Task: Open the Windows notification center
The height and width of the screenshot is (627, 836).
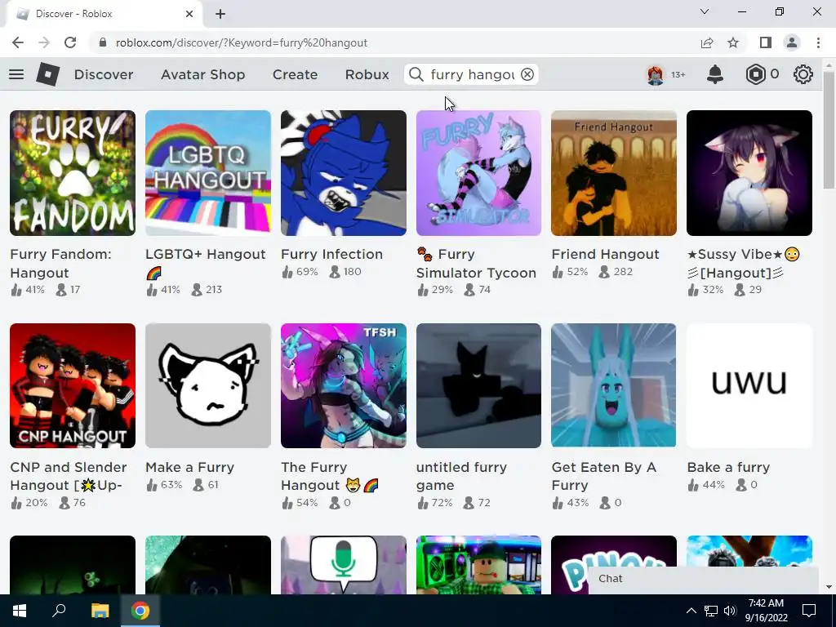Action: pos(809,611)
